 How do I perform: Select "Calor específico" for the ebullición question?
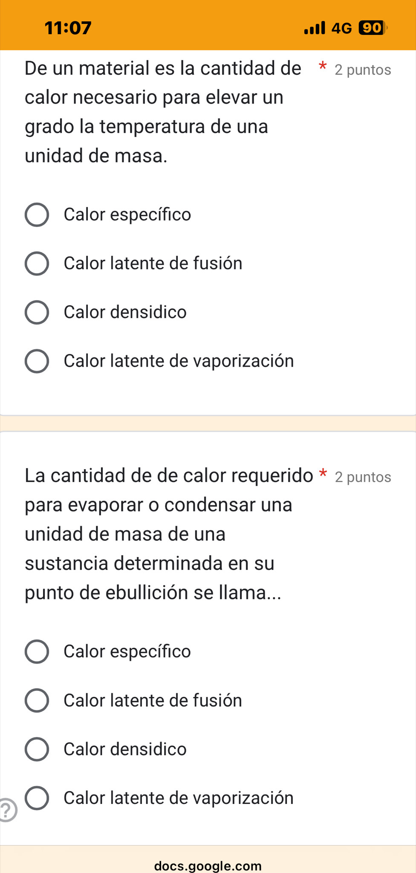[x=37, y=652]
